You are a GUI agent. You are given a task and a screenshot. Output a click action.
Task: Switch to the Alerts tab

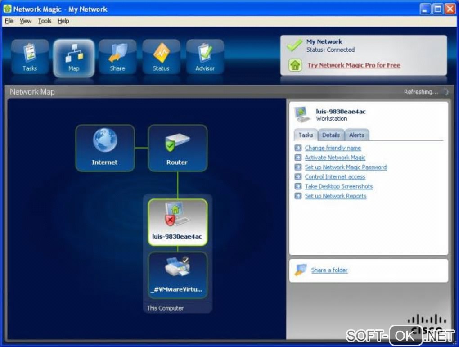pos(356,135)
